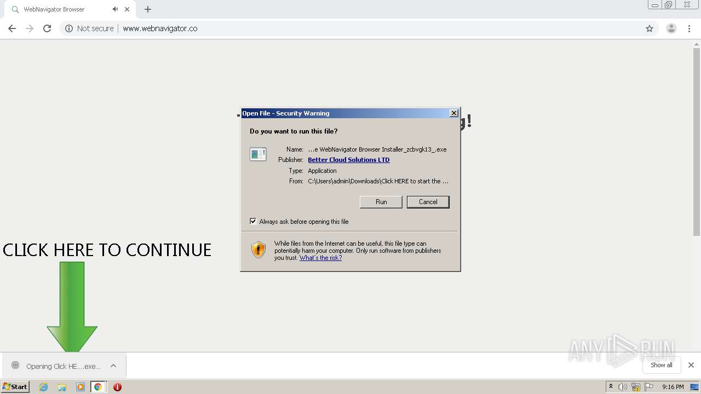Image resolution: width=701 pixels, height=394 pixels.
Task: Open the red Opera taskbar icon
Action: point(117,387)
